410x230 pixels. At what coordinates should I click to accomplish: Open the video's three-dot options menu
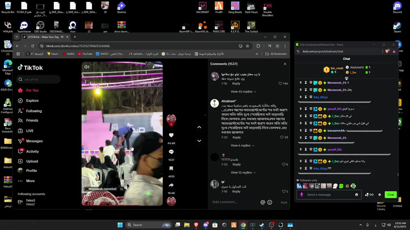(x=156, y=67)
